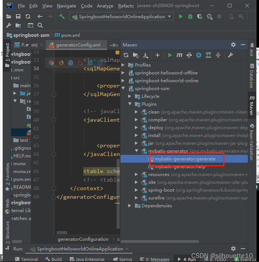Open run configuration dropdown SpringbootHelloworldOnlineApplication
This screenshot has width=259, height=262.
(122, 16)
